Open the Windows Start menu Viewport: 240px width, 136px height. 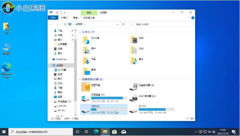(4, 132)
